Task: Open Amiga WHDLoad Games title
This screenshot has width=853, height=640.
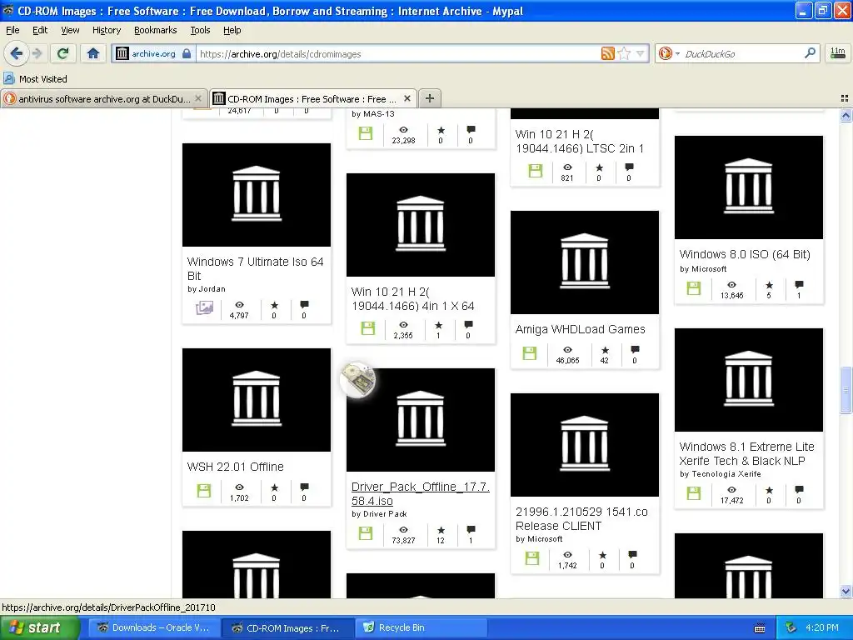Action: click(580, 329)
